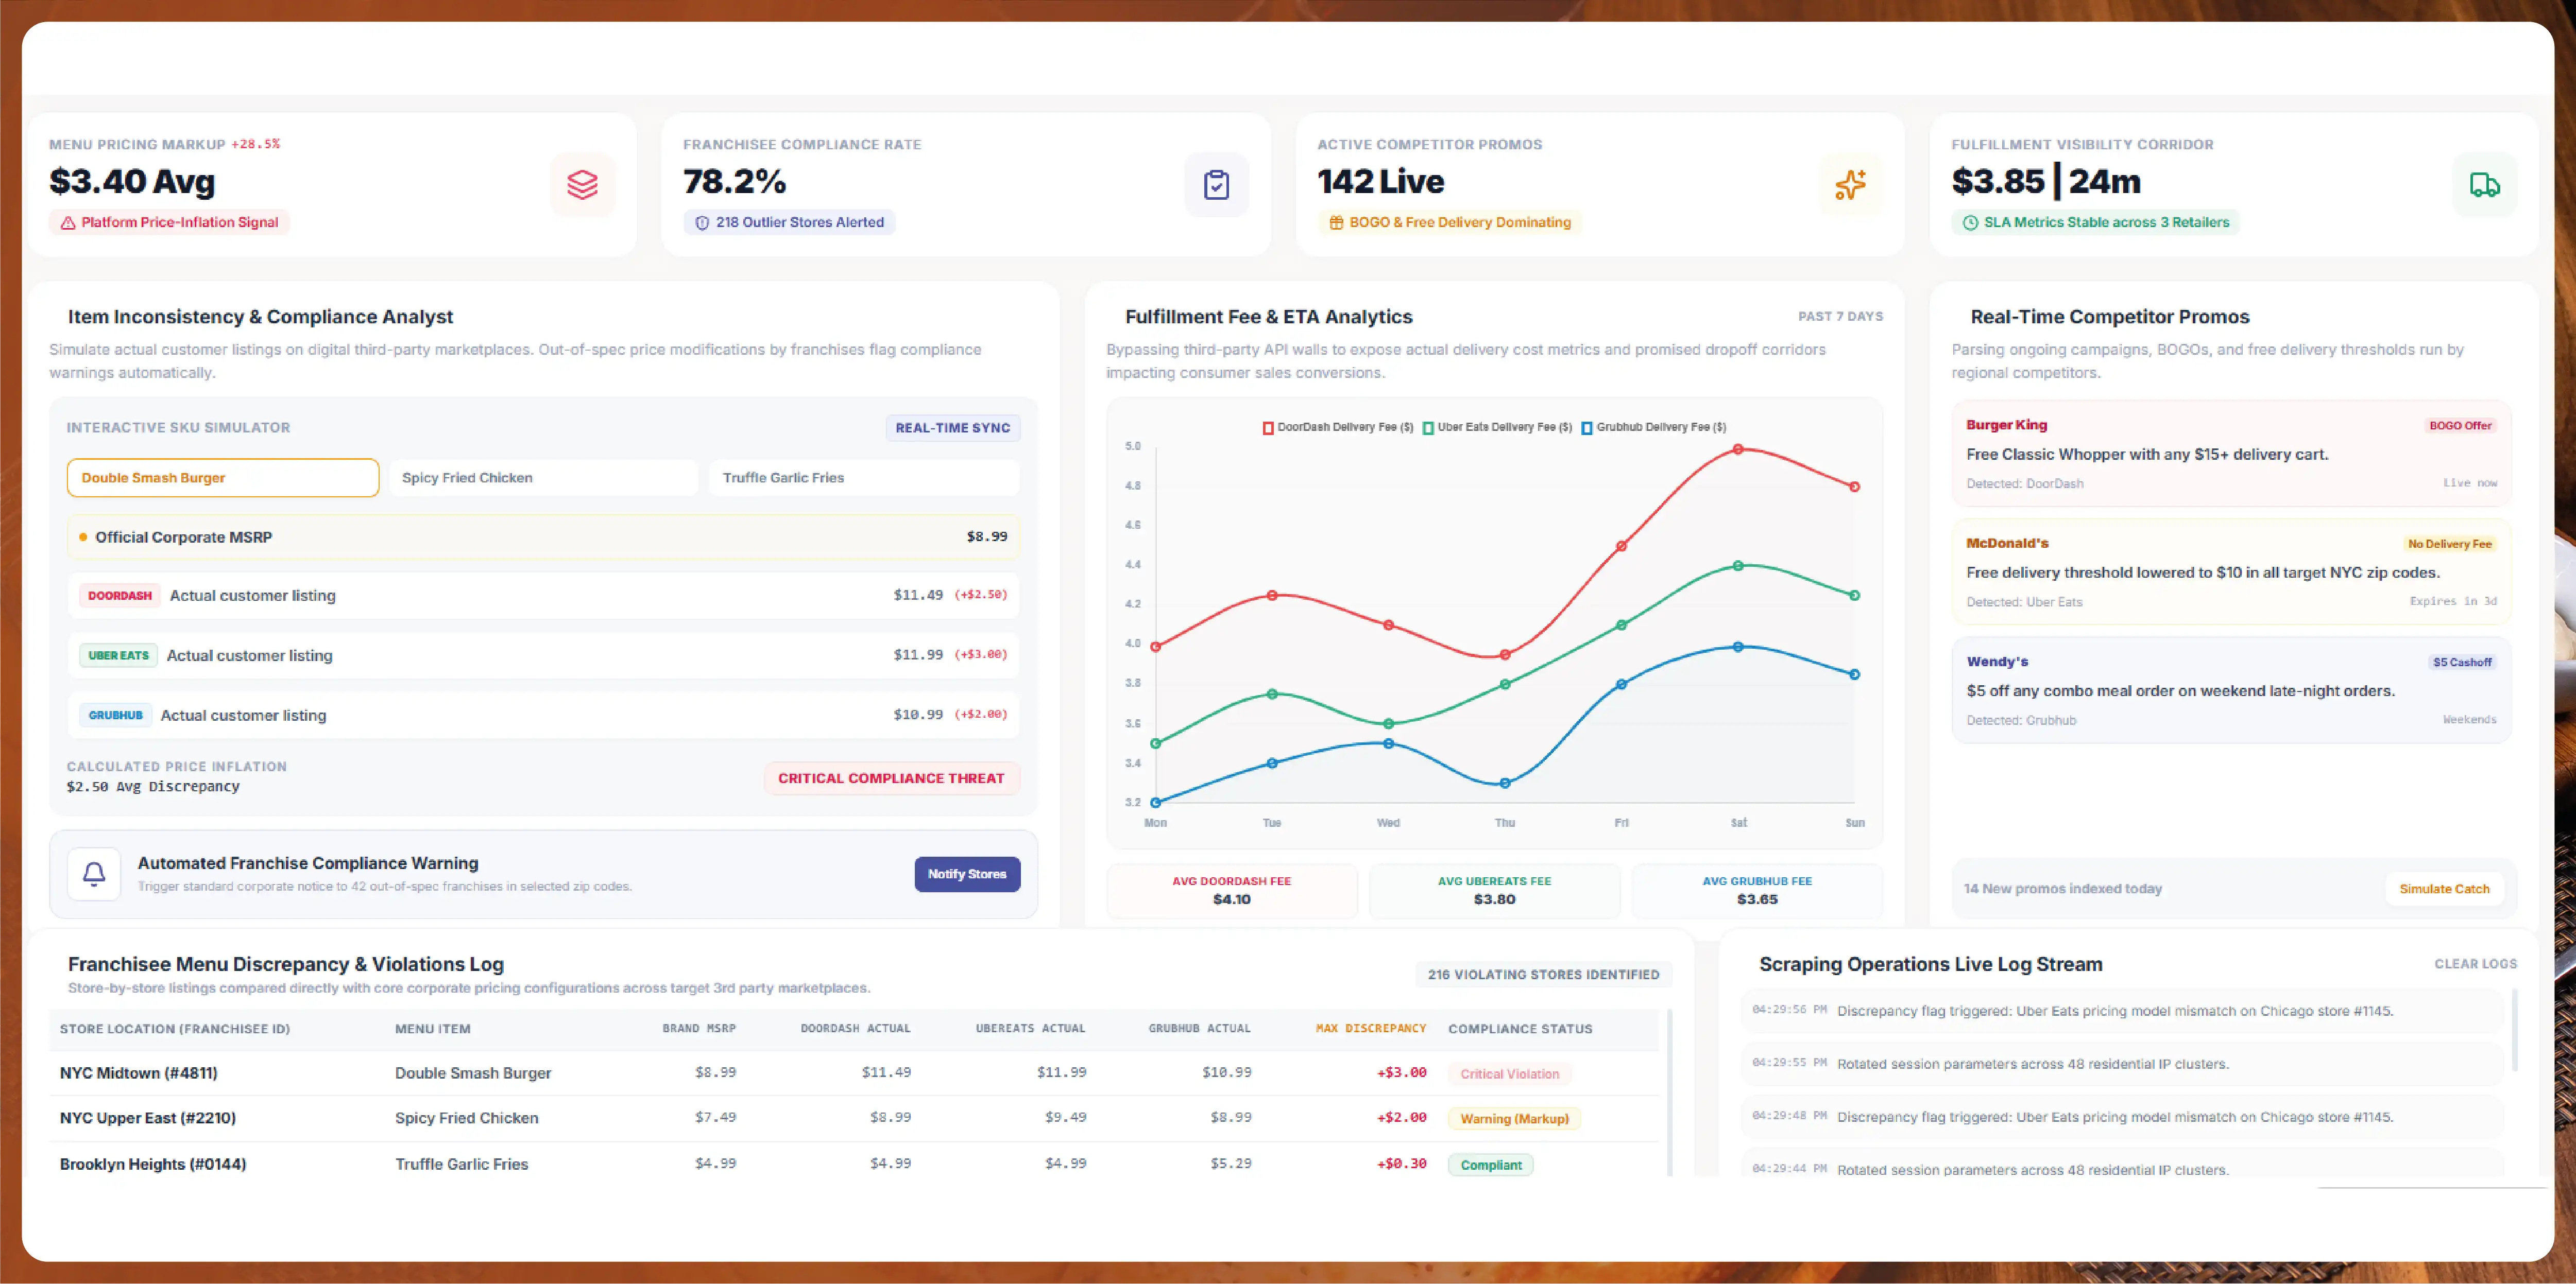The image size is (2576, 1284).
Task: Click the shield icon next to 218 Outlier Stores Alerted
Action: click(x=702, y=223)
